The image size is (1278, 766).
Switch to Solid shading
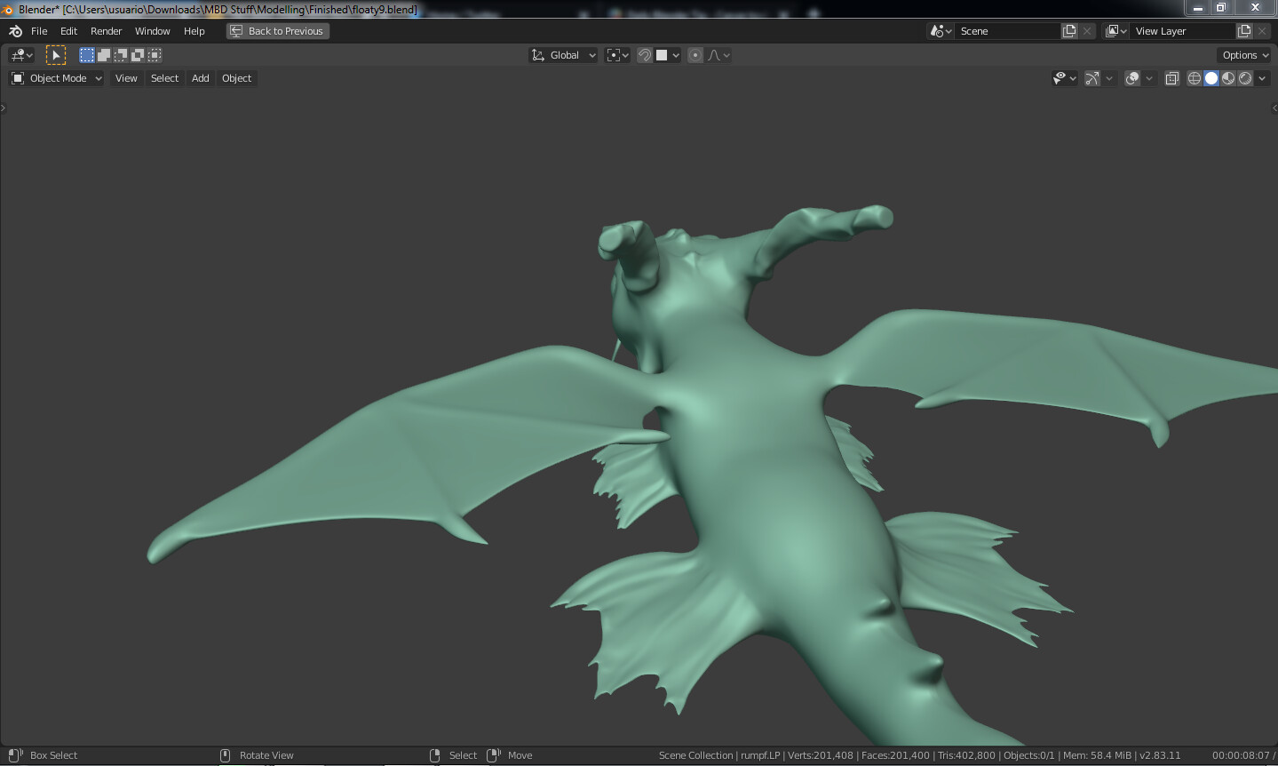point(1211,78)
